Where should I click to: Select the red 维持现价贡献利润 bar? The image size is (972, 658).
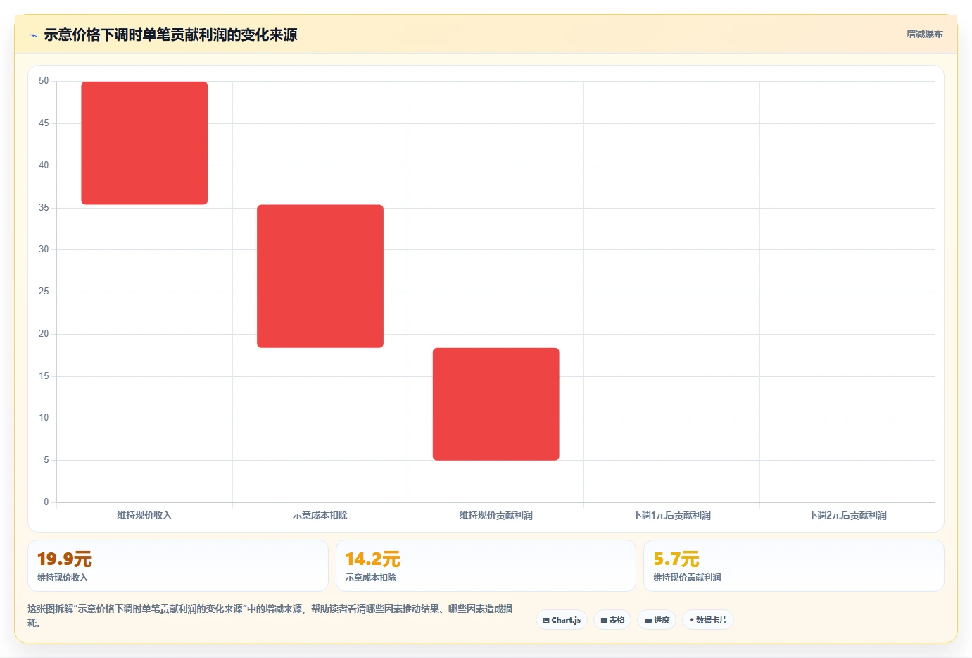(496, 404)
